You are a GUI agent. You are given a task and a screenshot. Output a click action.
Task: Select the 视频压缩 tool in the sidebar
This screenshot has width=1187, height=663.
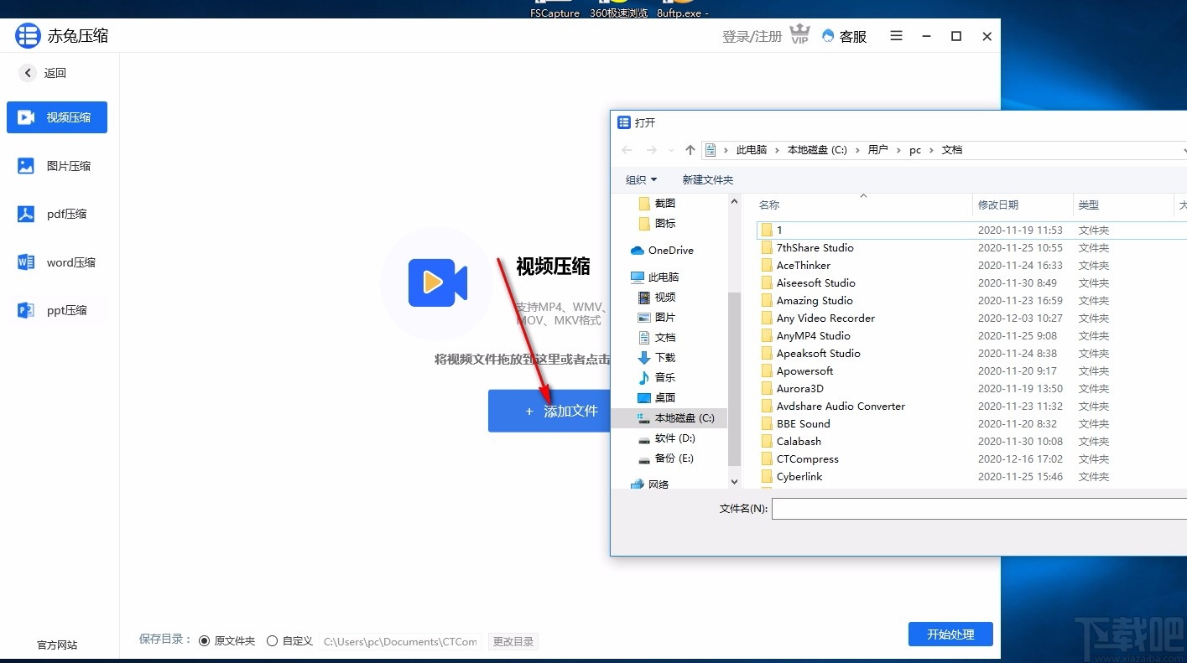click(x=56, y=117)
